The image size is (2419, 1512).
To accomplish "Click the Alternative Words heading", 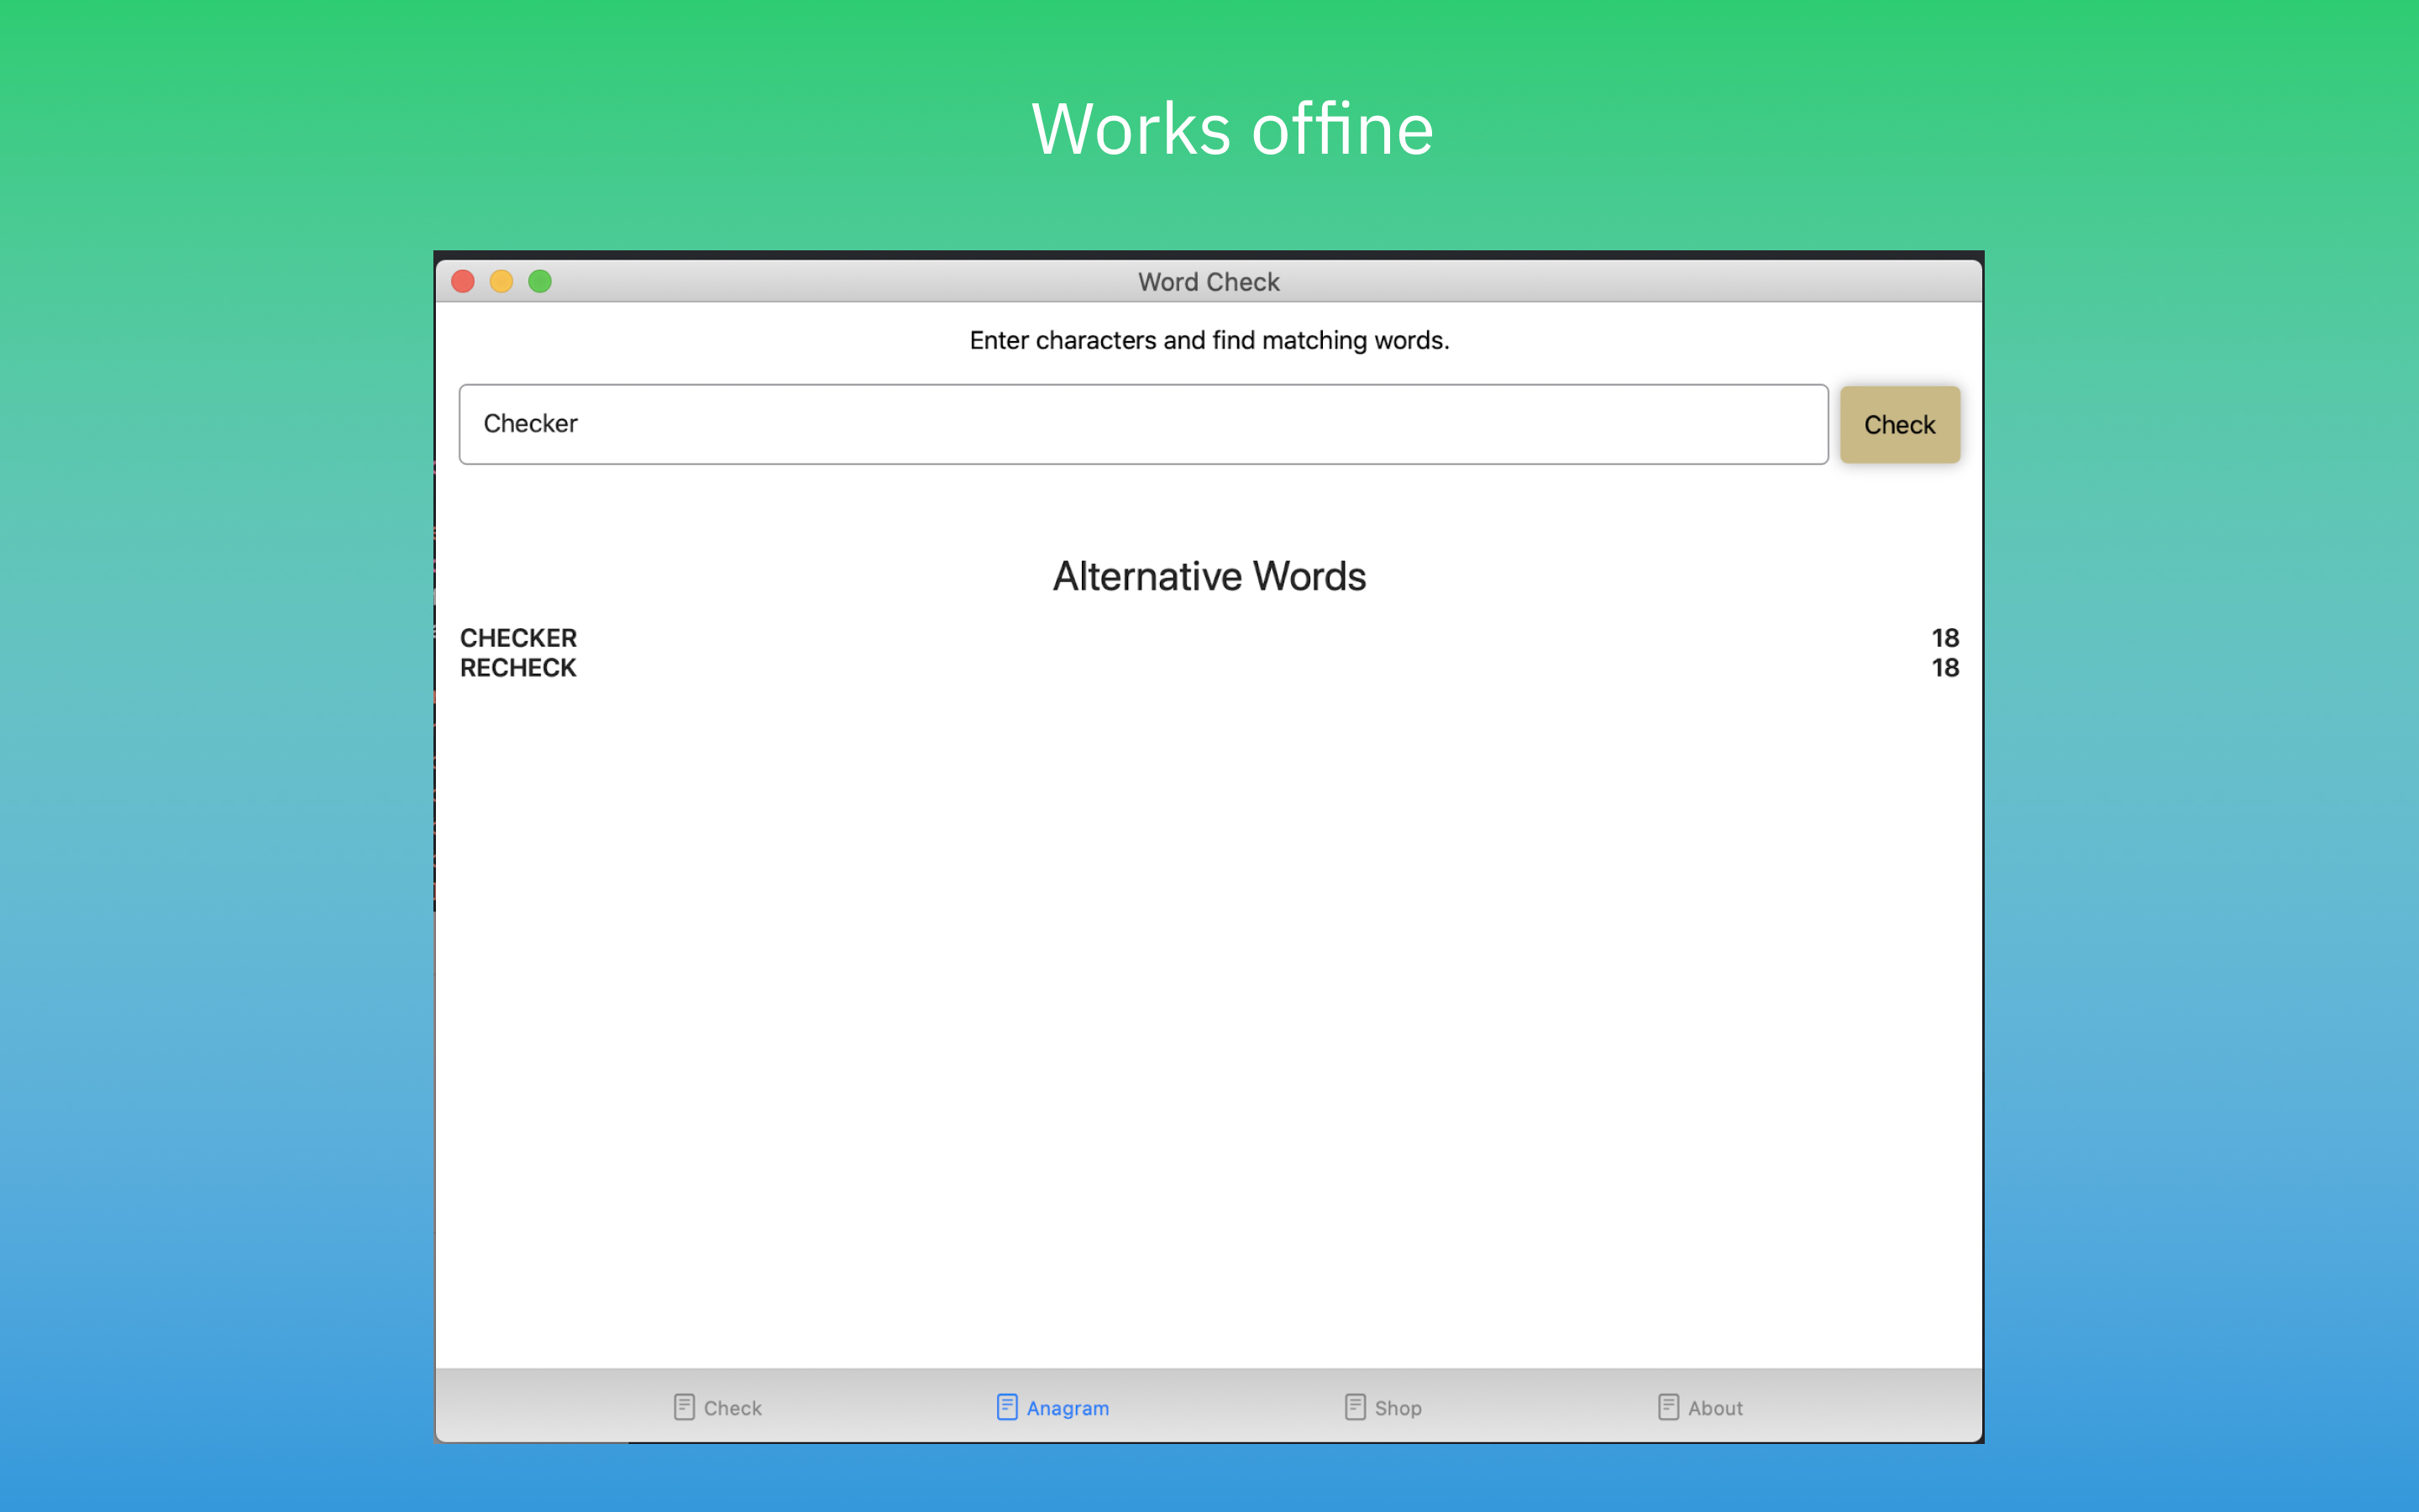I will pyautogui.click(x=1209, y=576).
